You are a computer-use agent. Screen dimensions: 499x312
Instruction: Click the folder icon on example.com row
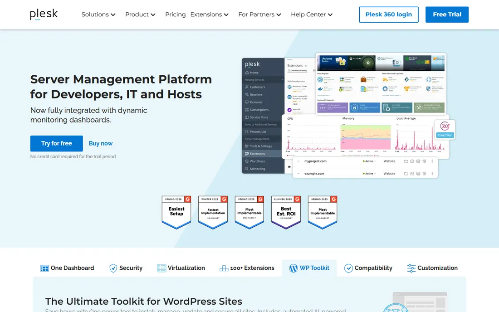point(406,174)
